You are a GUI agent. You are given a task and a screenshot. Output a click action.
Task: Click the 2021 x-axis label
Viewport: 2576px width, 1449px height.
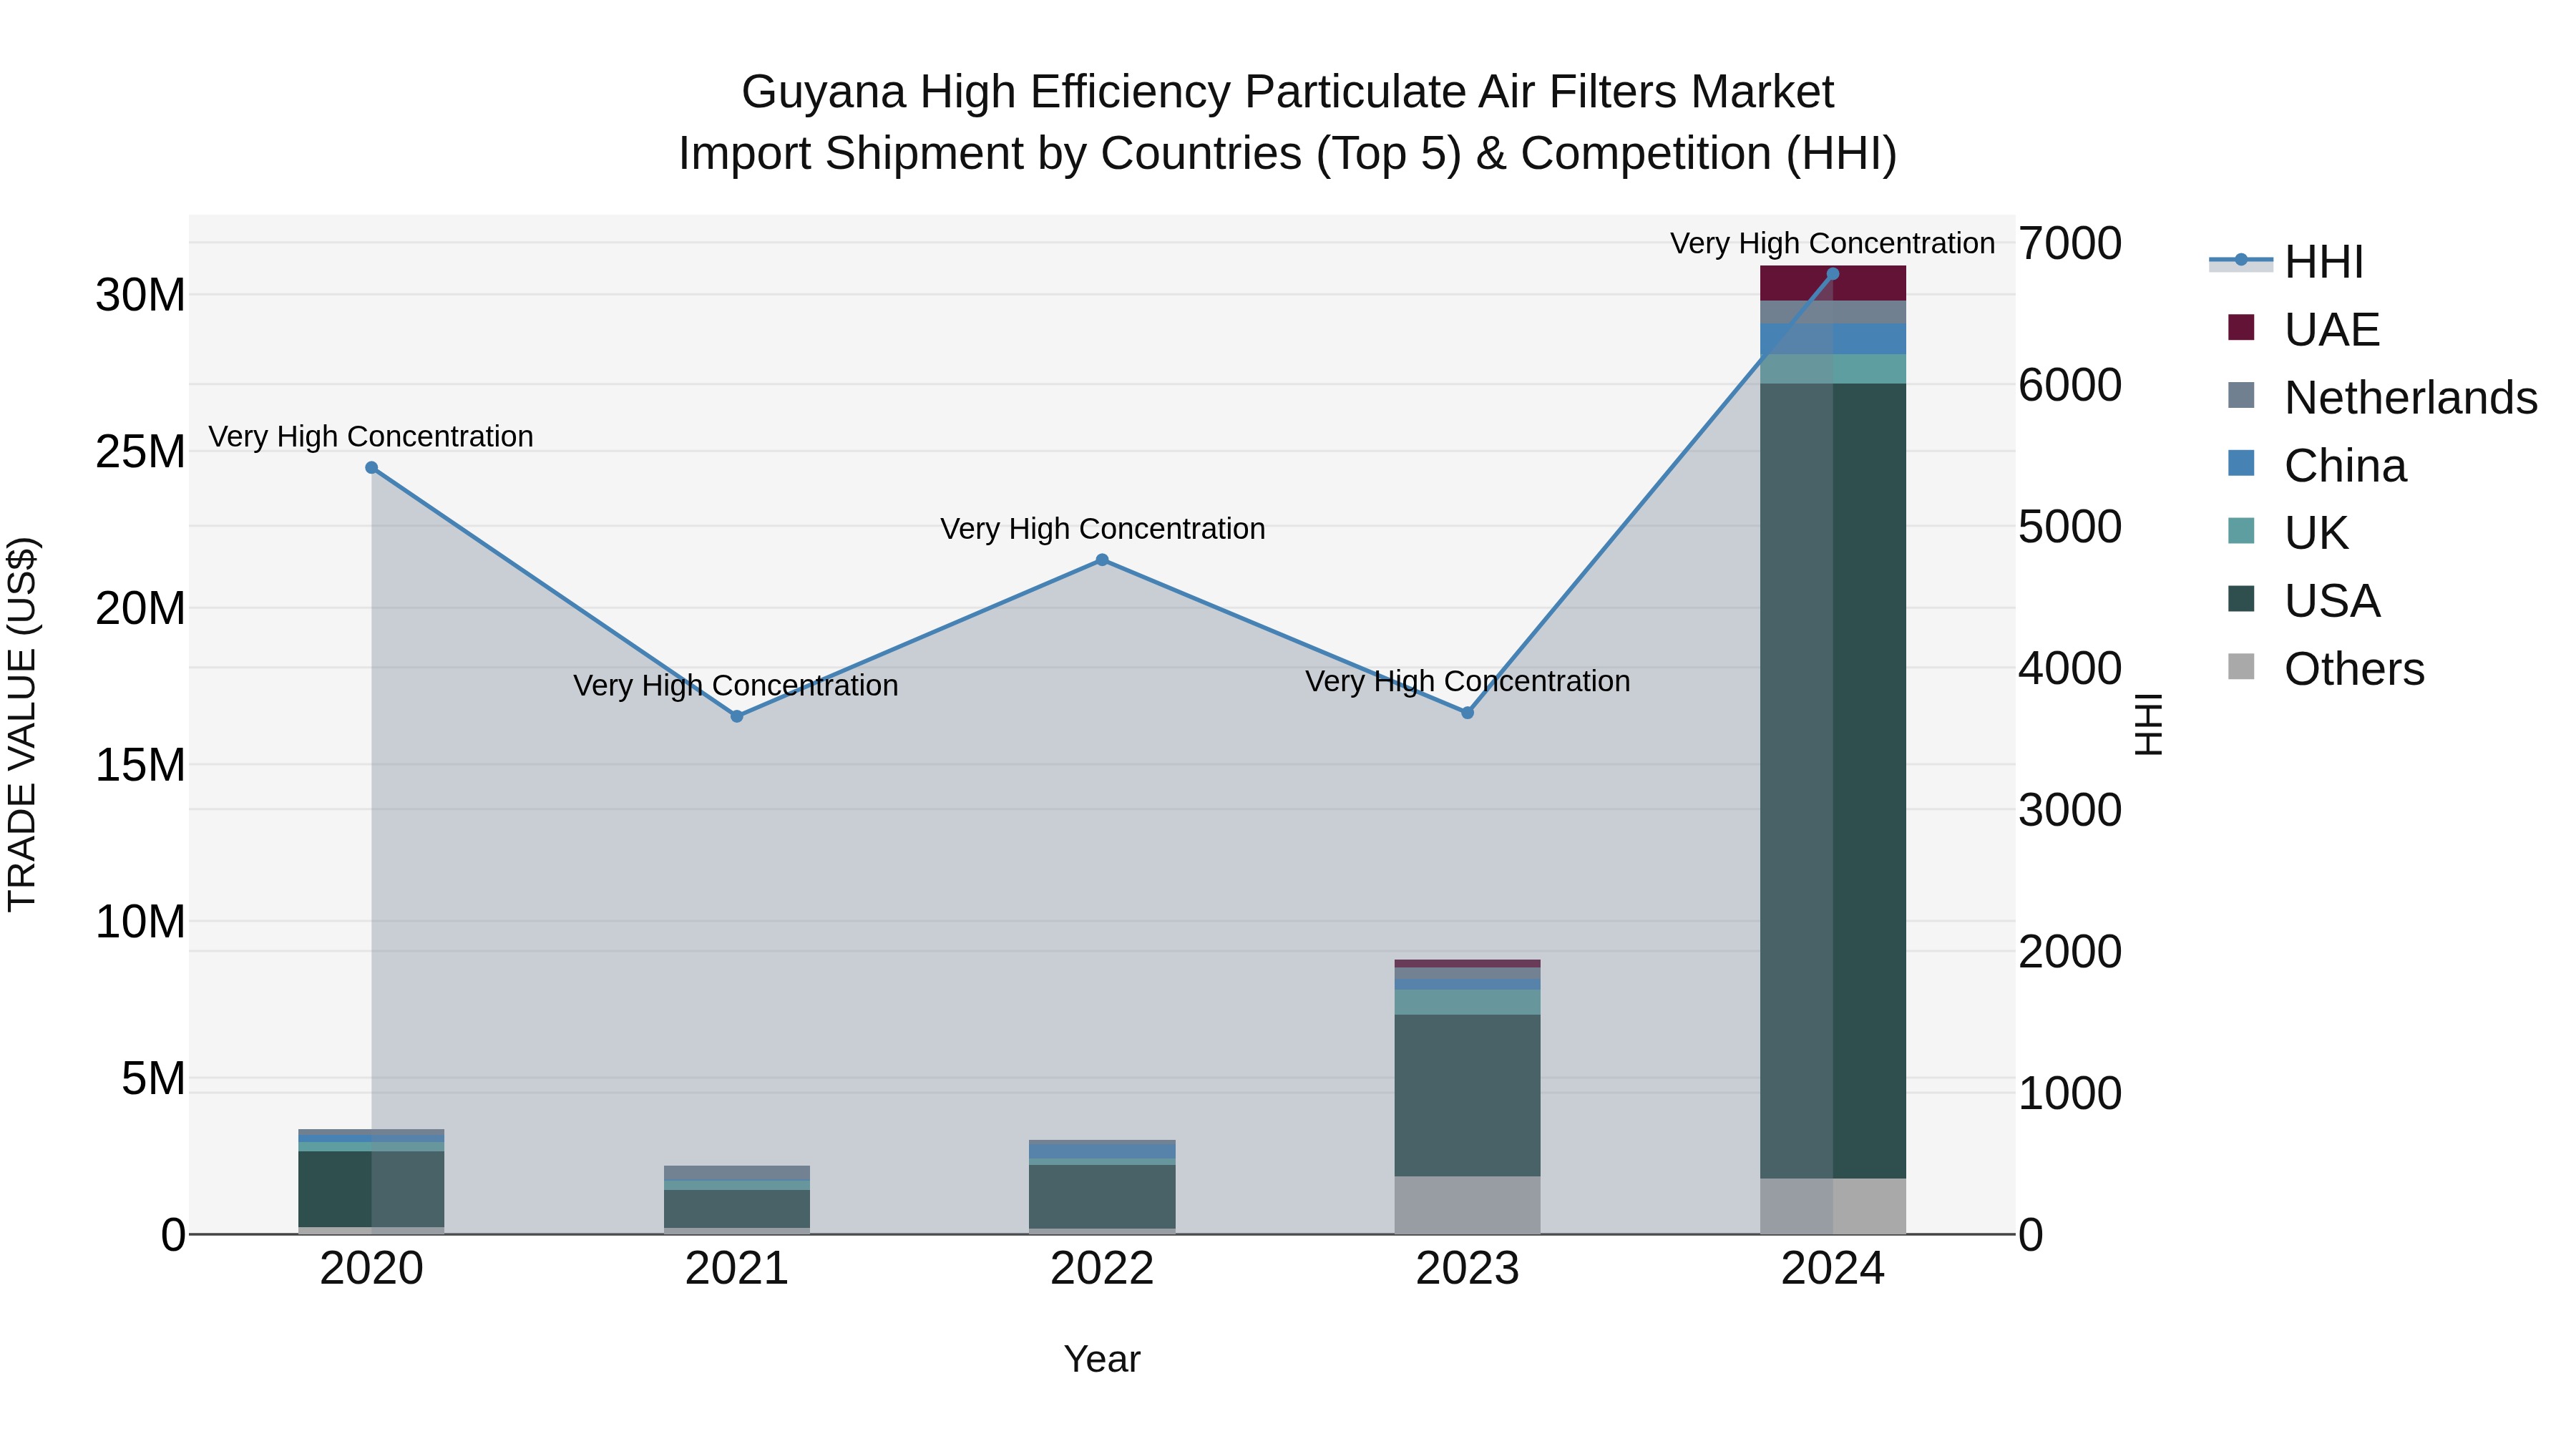[x=737, y=1269]
